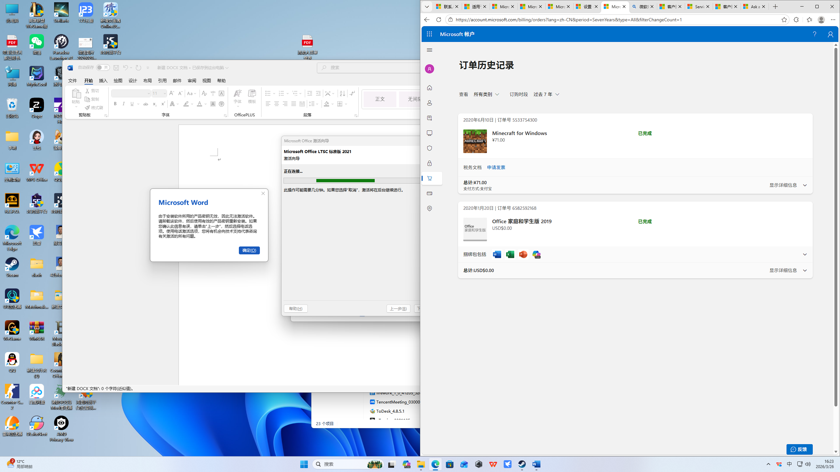Switch to the 视图 ribbon tab
This screenshot has width=840, height=472.
coord(207,81)
